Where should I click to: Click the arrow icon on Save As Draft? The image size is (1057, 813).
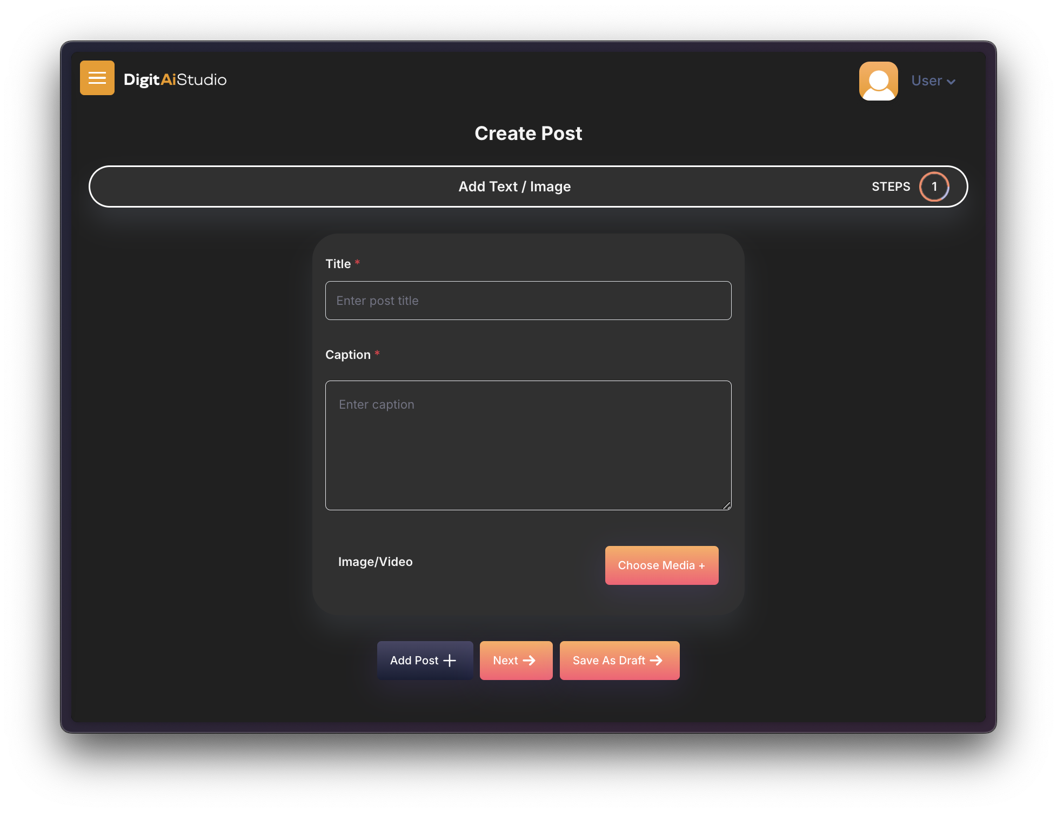pyautogui.click(x=656, y=661)
